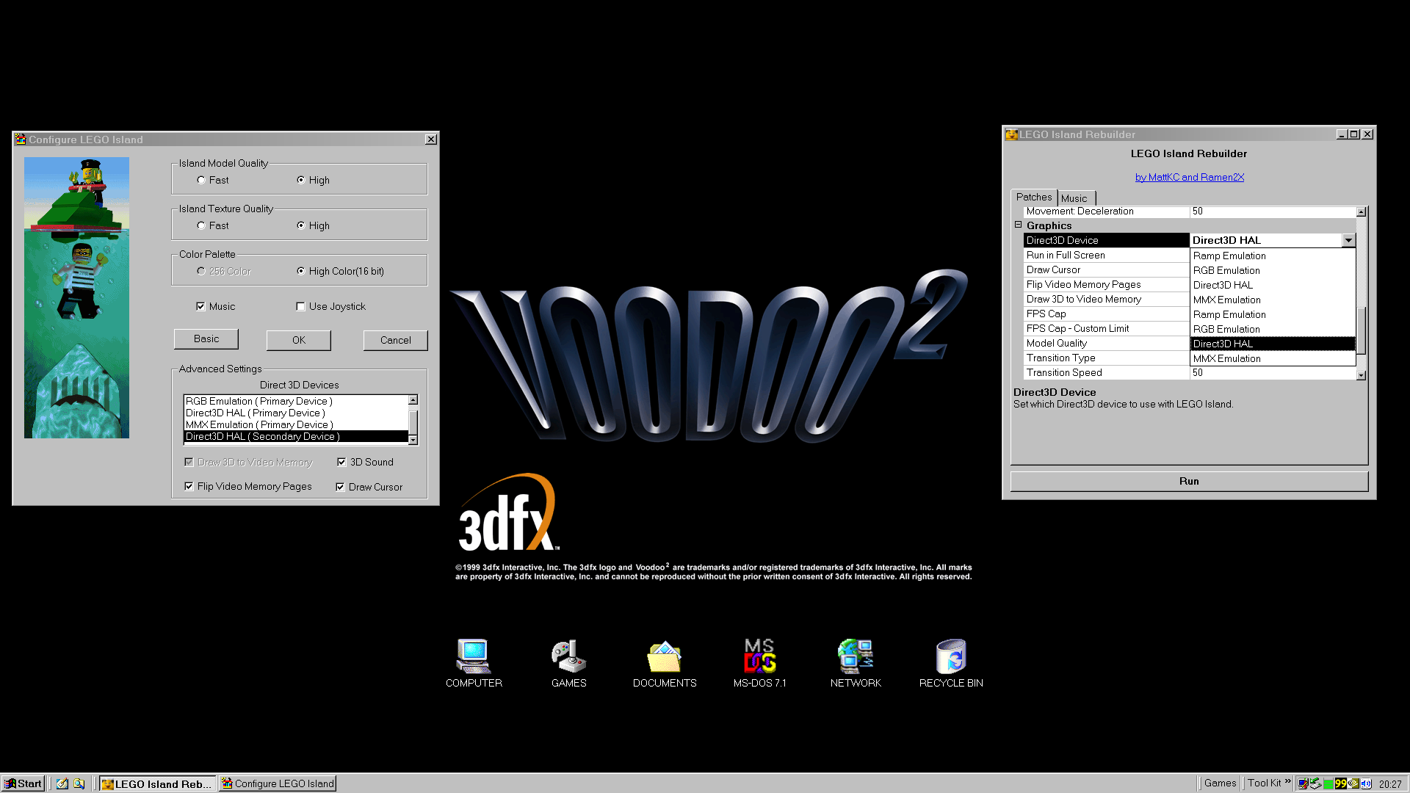Choose first Ramp Emulation dropdown option

[x=1273, y=256]
